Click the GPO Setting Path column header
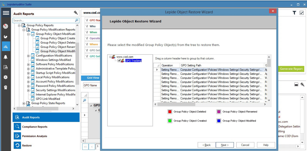Screen dimensions: 307x151 click(x=222, y=65)
